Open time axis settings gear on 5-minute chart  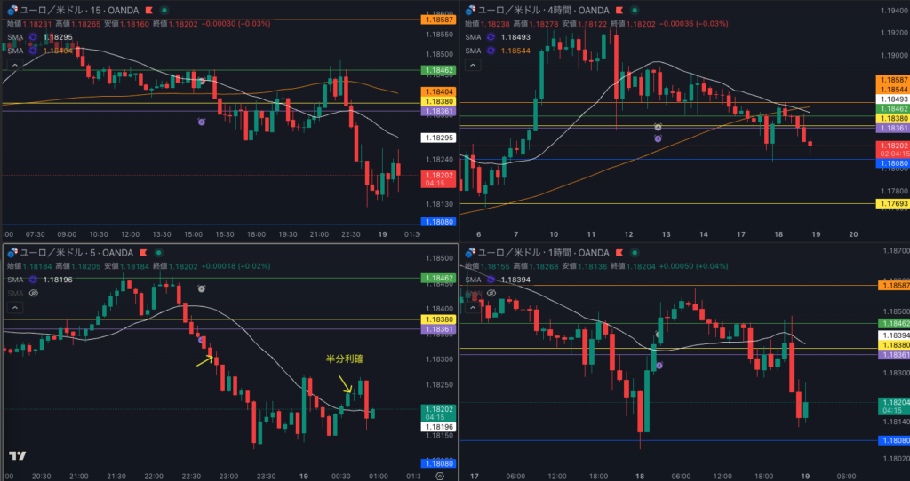point(440,477)
